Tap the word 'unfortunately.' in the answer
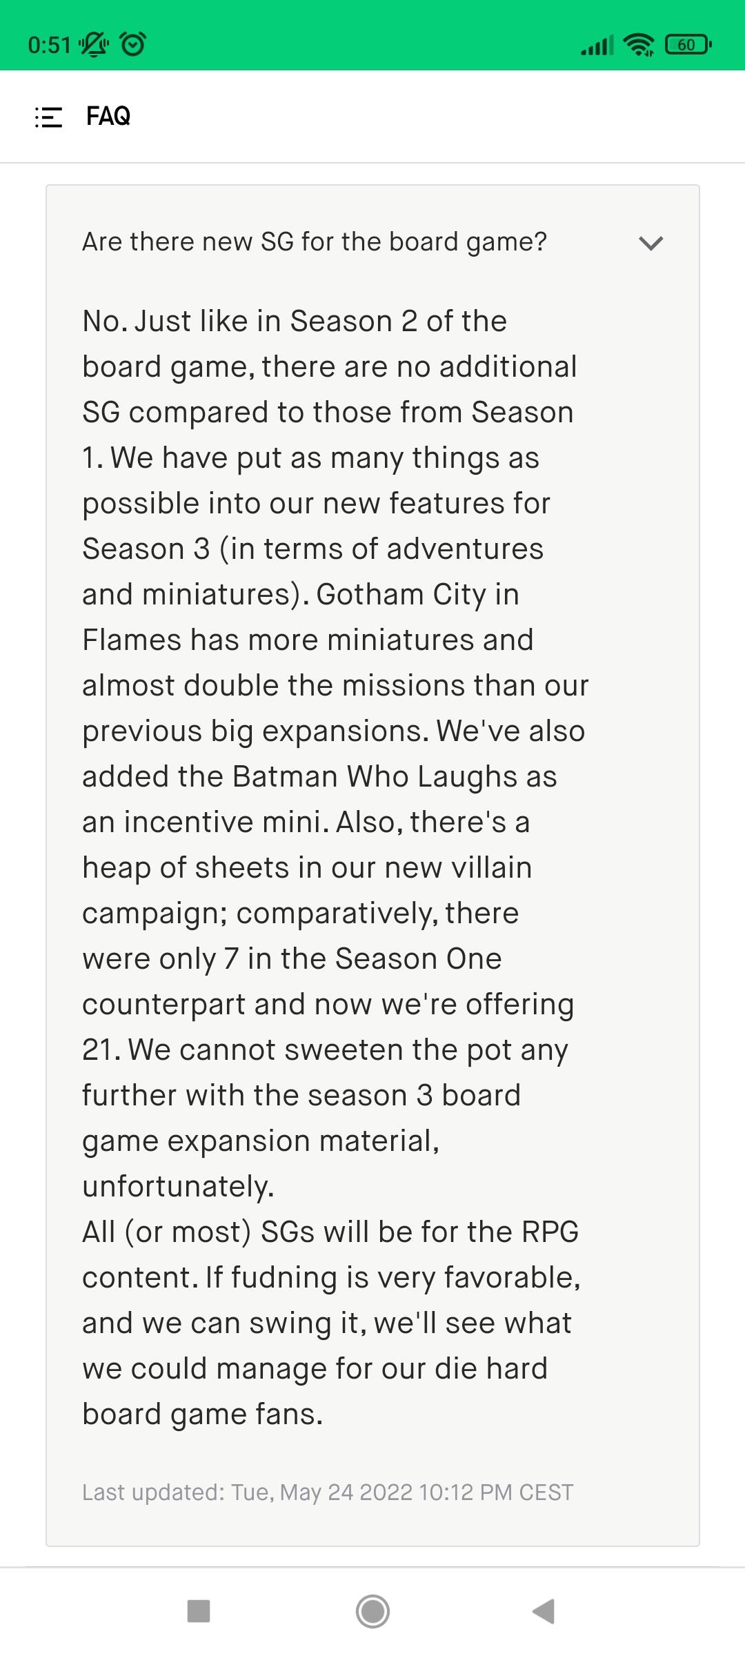The height and width of the screenshot is (1656, 745). click(178, 1186)
